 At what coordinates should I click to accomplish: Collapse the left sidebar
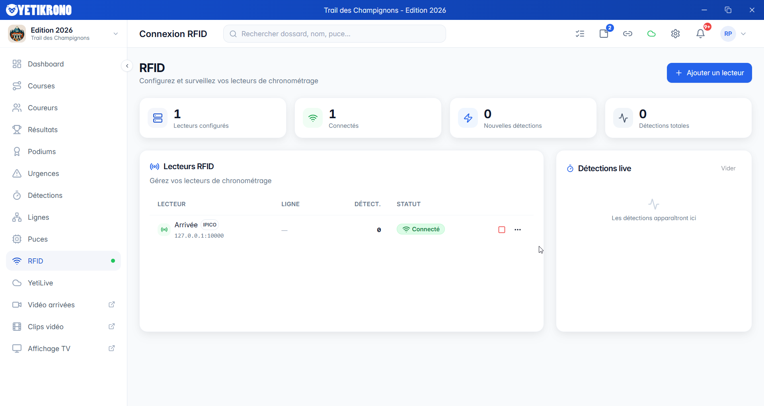127,66
